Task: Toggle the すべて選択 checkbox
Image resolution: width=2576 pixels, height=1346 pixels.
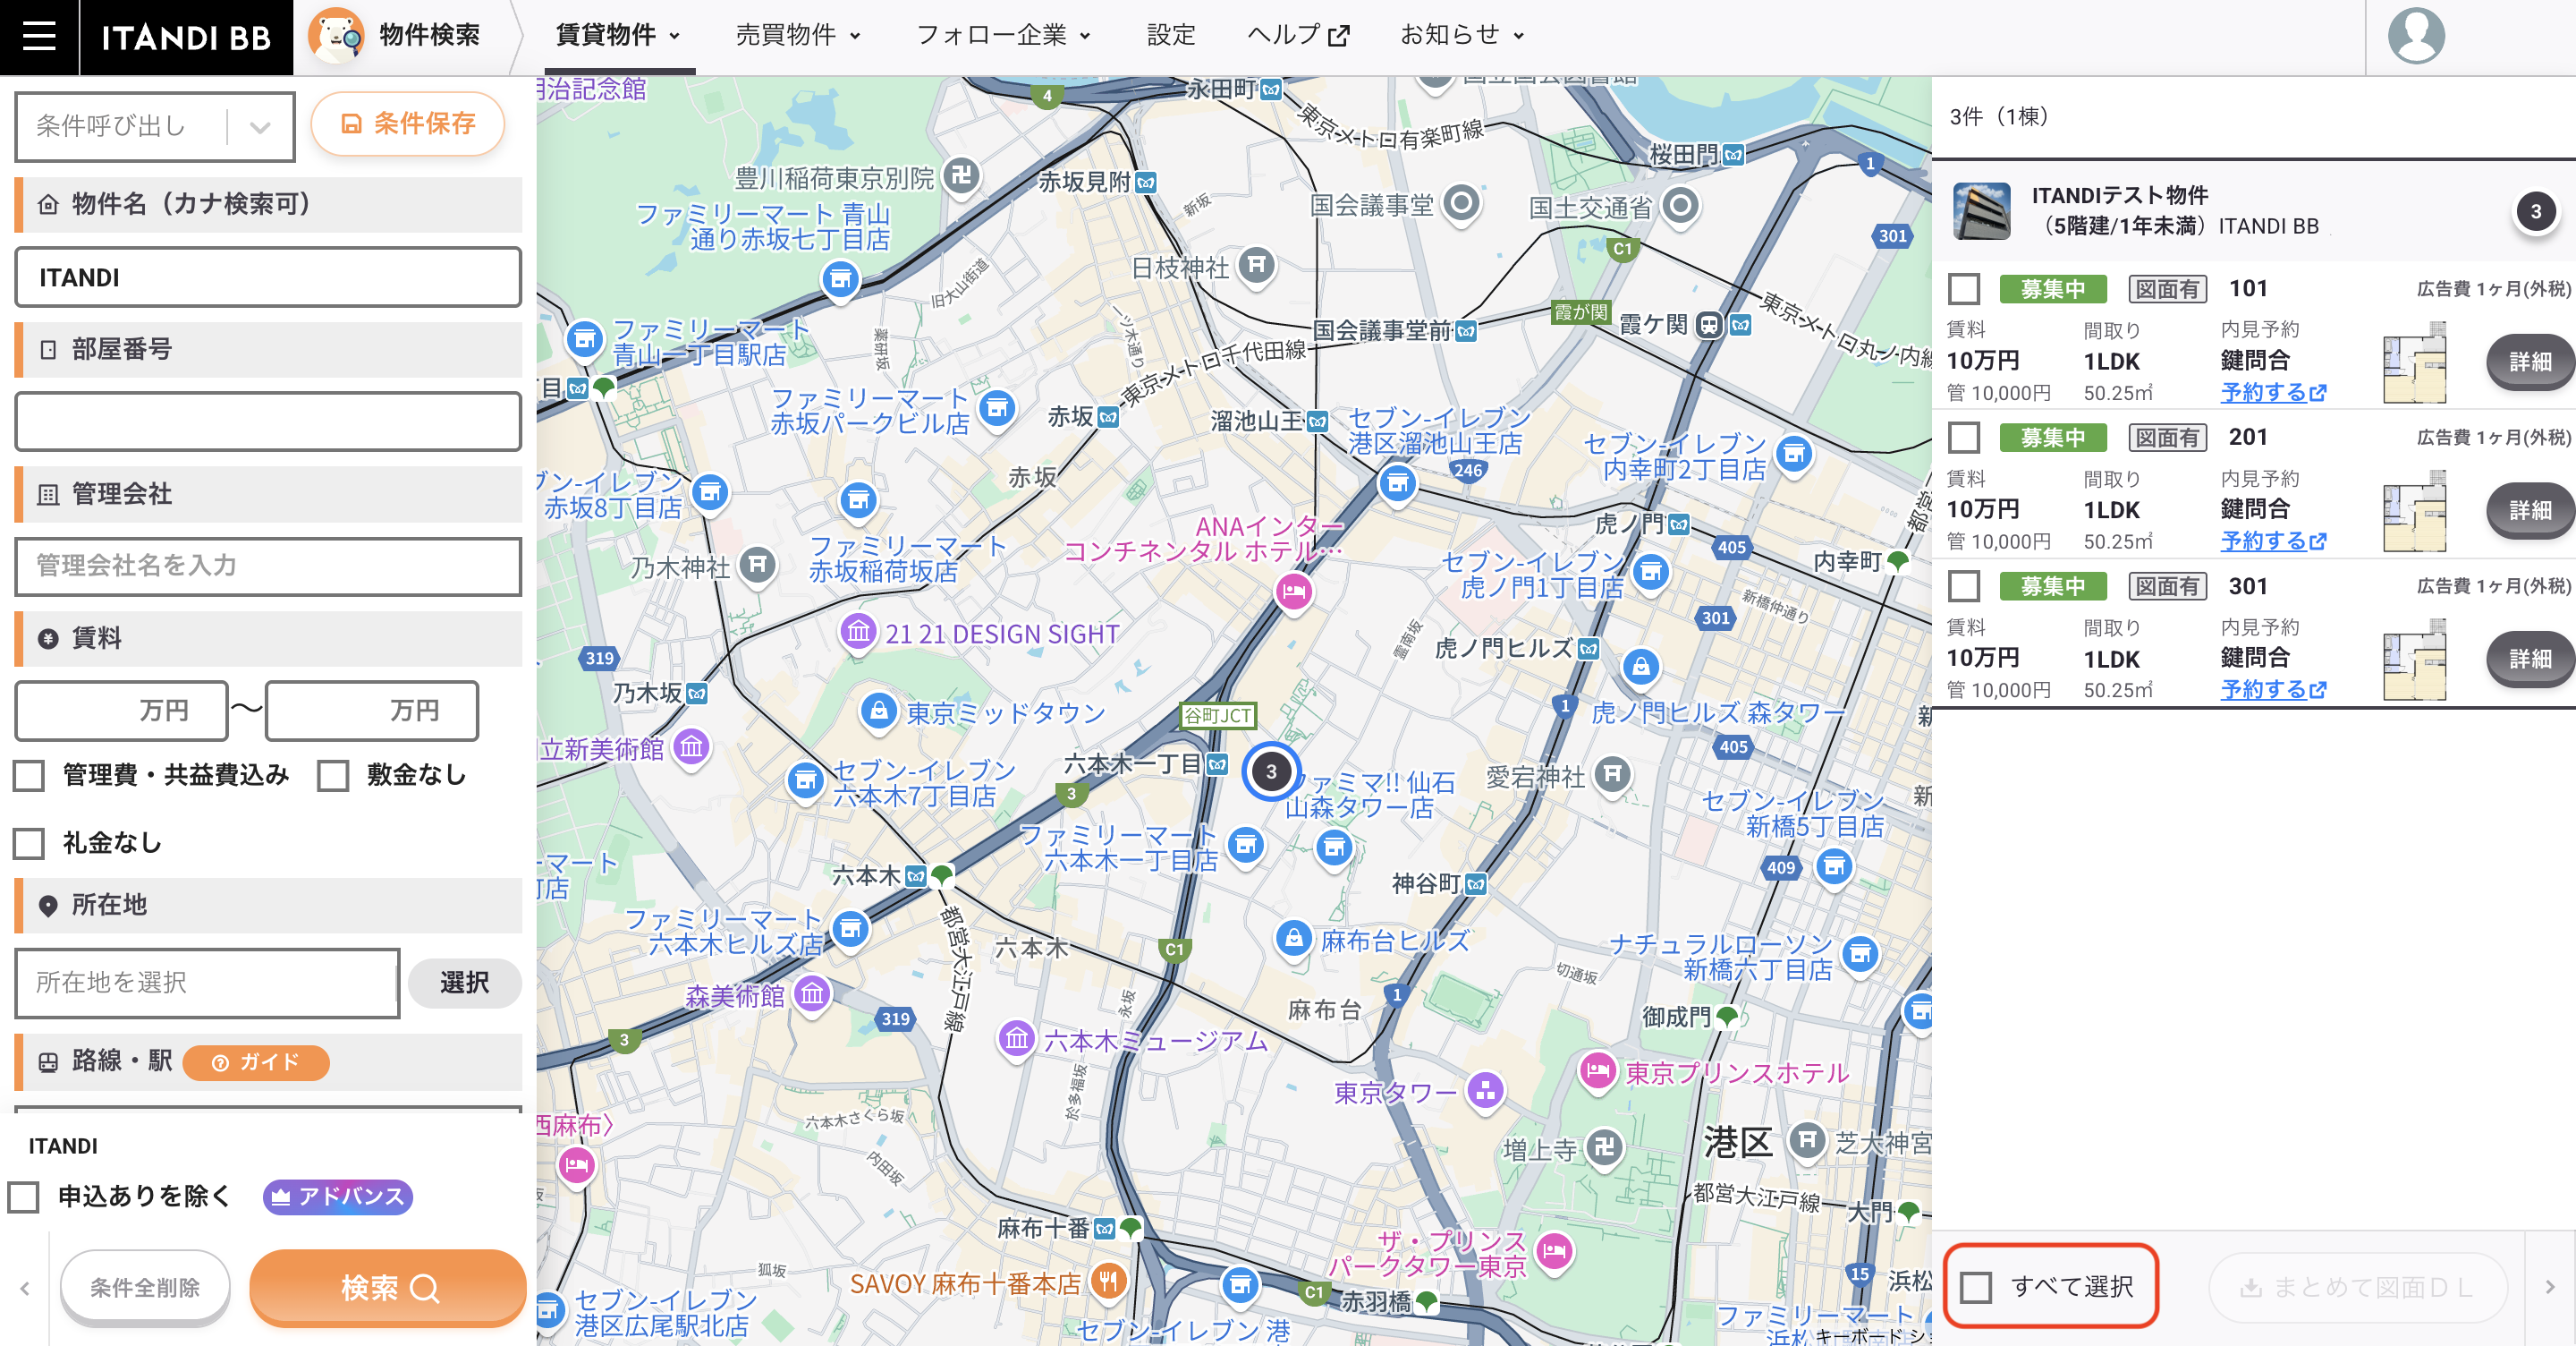Action: 1976,1287
